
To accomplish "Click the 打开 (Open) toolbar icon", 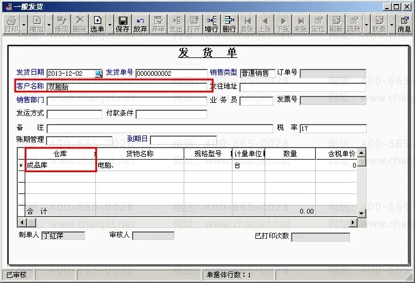I will tap(194, 24).
